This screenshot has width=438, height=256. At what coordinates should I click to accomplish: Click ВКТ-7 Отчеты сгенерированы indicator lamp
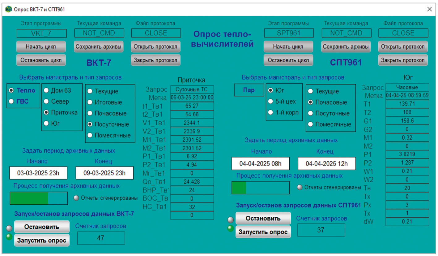tap(76, 198)
